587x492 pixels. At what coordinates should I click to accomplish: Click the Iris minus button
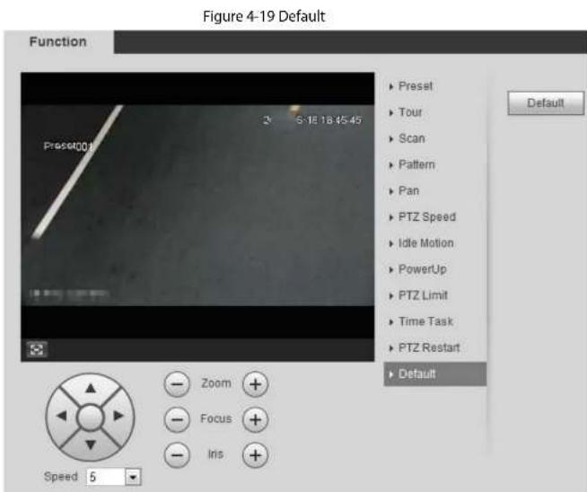(177, 455)
